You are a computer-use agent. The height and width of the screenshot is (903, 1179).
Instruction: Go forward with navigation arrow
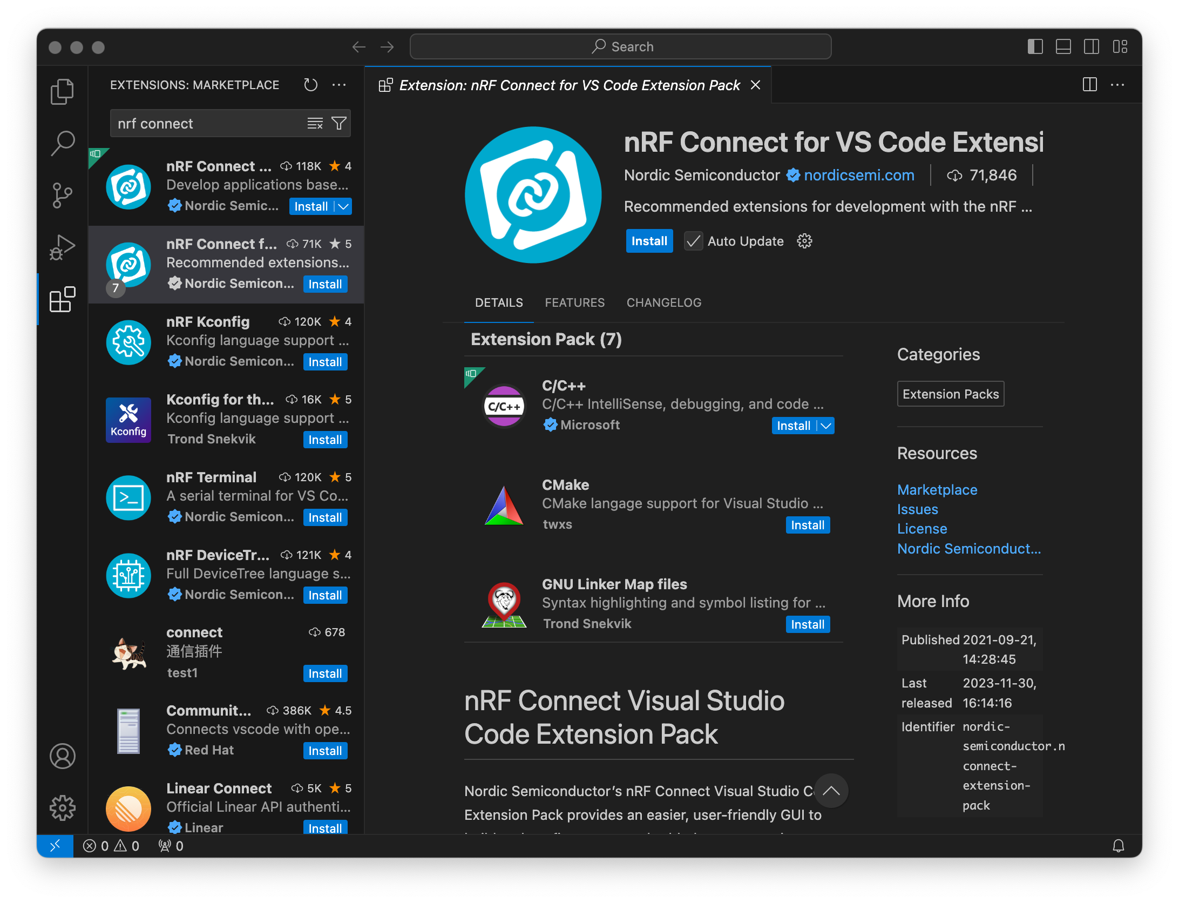(x=387, y=47)
